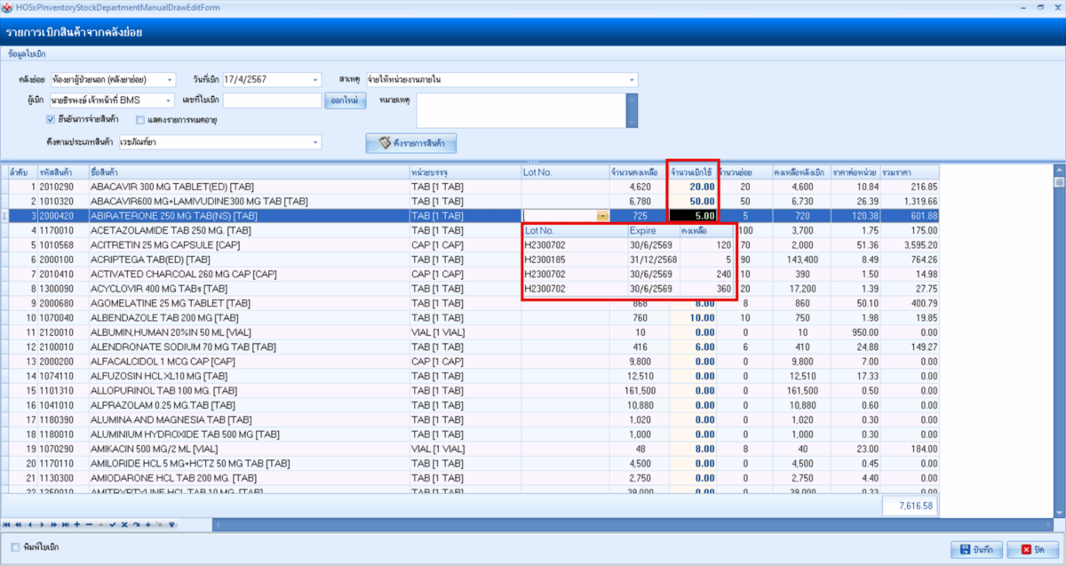
Task: Click the minus icon to delete row
Action: 89,525
